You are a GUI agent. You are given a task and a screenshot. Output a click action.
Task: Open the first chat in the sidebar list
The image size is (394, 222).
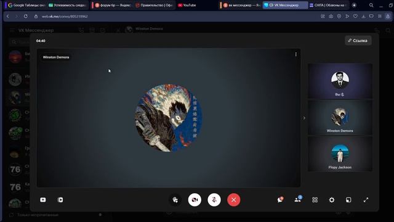(18, 57)
